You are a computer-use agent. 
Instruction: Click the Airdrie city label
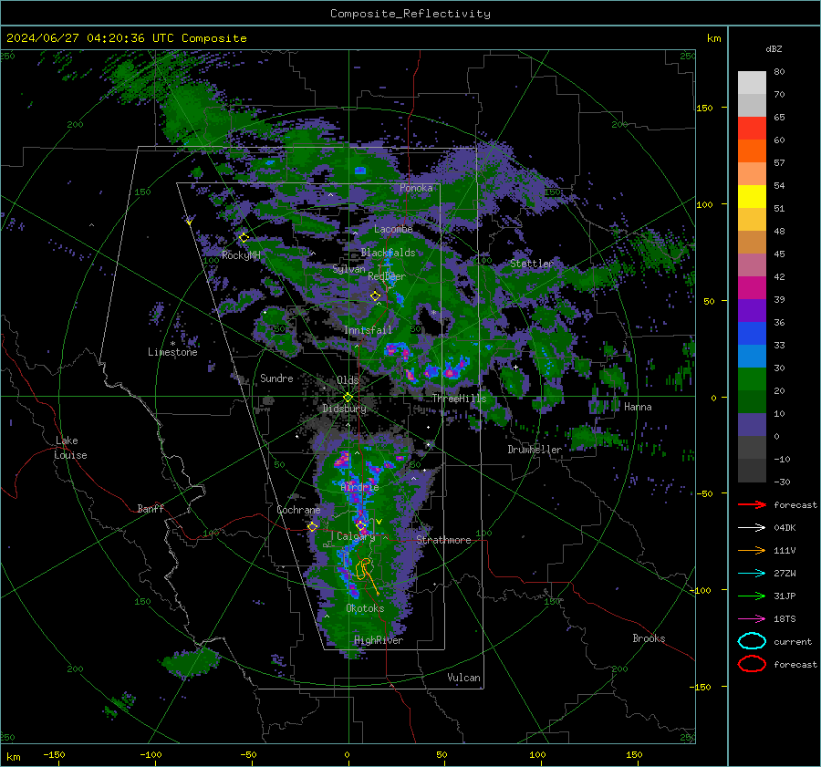[359, 487]
